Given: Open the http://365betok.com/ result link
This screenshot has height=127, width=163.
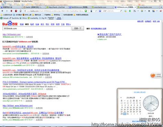Looking at the screenshot, I should (x=12, y=34).
